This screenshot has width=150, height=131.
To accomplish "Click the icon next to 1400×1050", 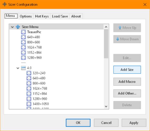I will tap(29, 104).
